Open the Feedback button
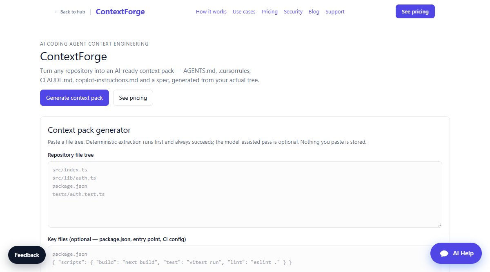 click(27, 255)
